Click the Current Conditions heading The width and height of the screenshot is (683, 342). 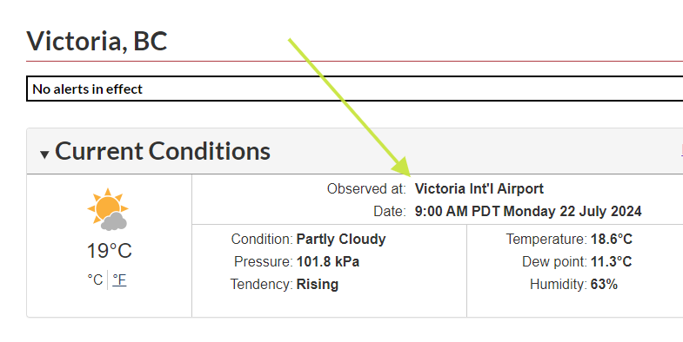pos(163,151)
